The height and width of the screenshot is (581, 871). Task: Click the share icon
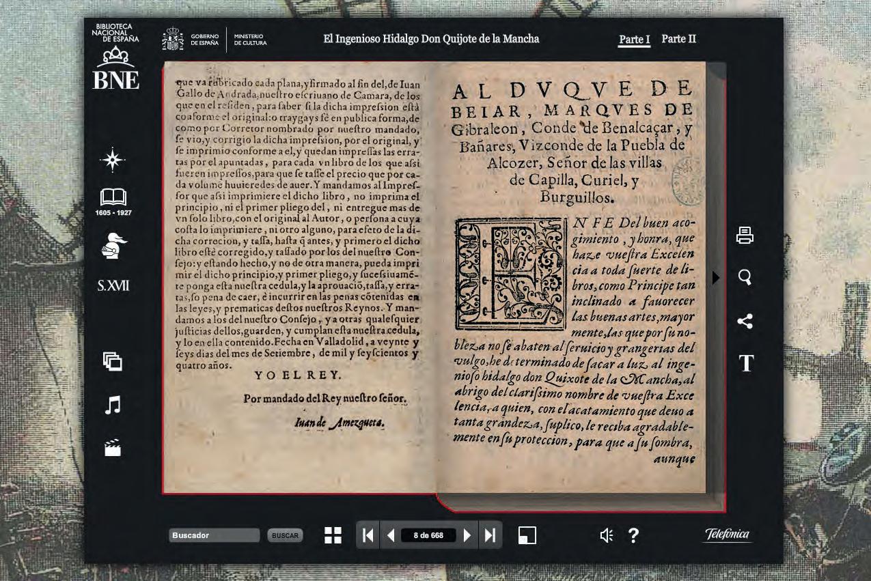(745, 322)
